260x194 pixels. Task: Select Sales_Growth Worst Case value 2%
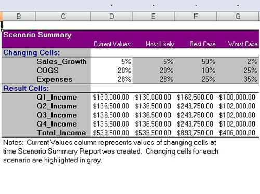click(x=252, y=62)
